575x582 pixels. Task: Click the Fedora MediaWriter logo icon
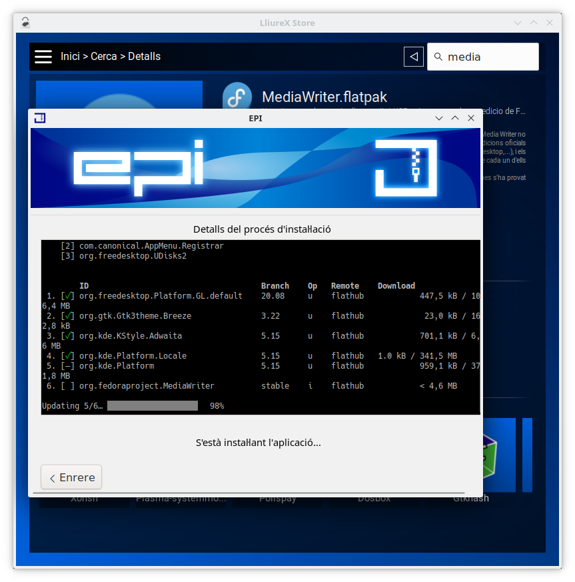coord(237,97)
